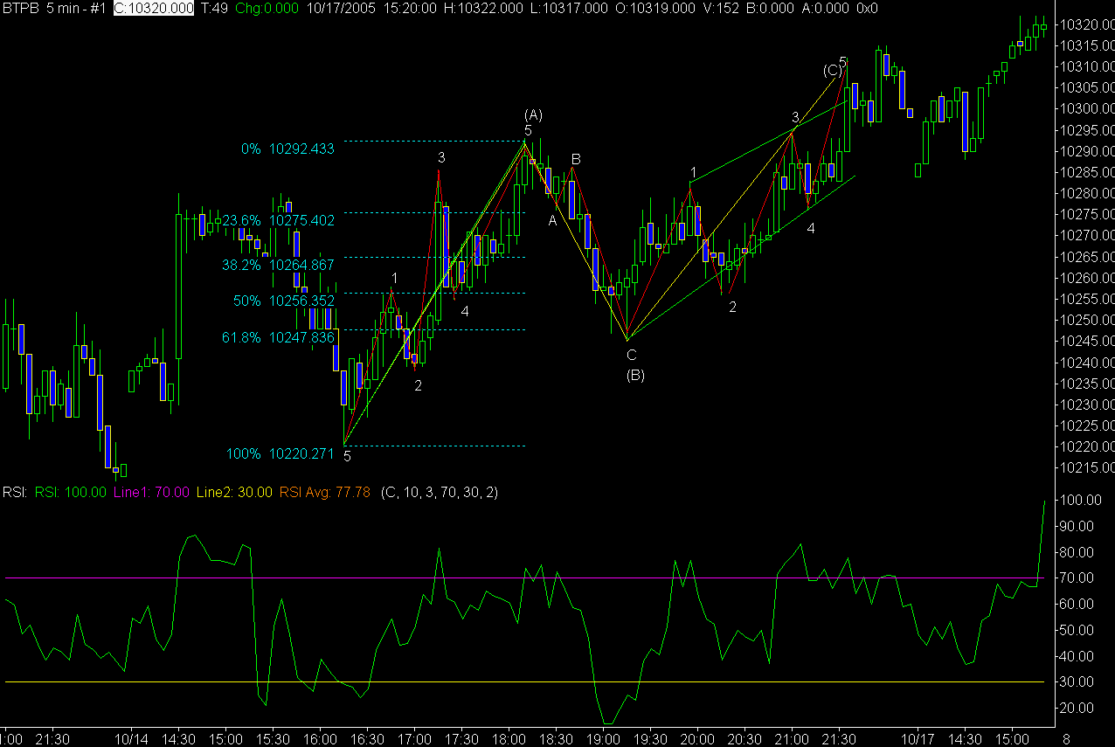
Task: Select the 0% 10292.433 Fibonacci level label
Action: [x=287, y=149]
